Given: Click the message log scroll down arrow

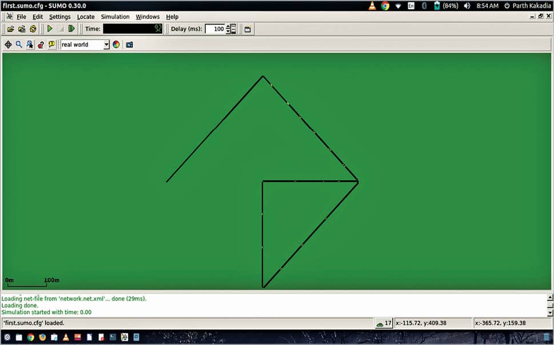Looking at the screenshot, I should [x=550, y=312].
